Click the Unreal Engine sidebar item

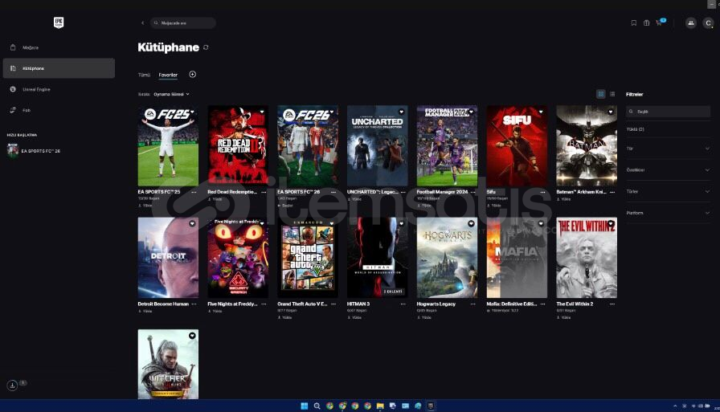point(36,89)
